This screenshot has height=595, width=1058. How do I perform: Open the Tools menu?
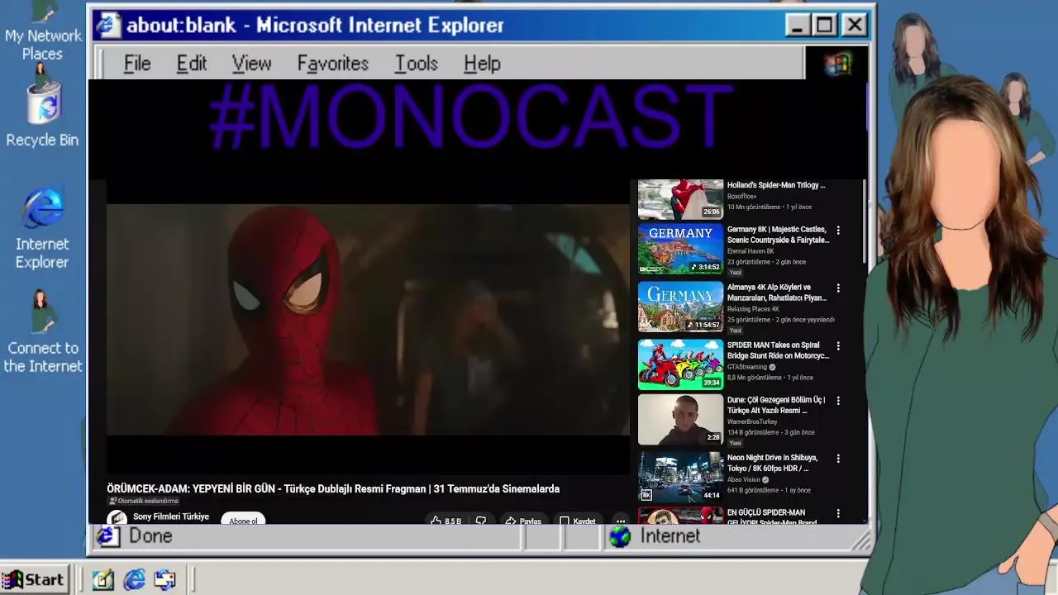tap(416, 64)
